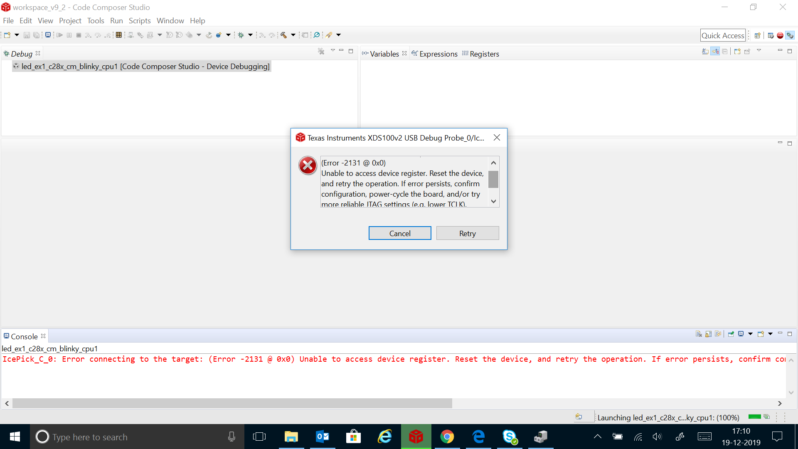Click the Retry button in error dialog

click(467, 233)
